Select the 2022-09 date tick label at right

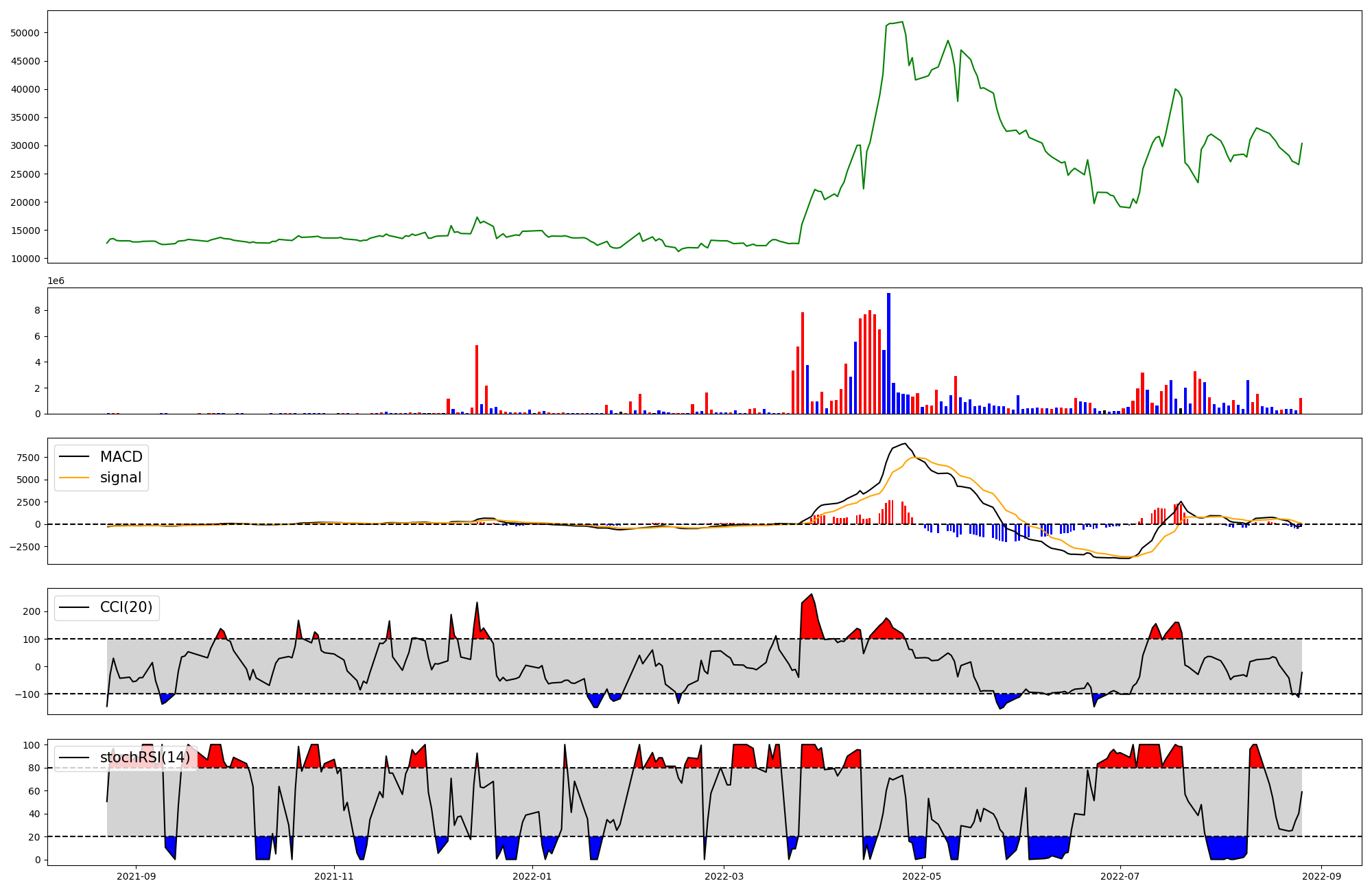(1321, 876)
